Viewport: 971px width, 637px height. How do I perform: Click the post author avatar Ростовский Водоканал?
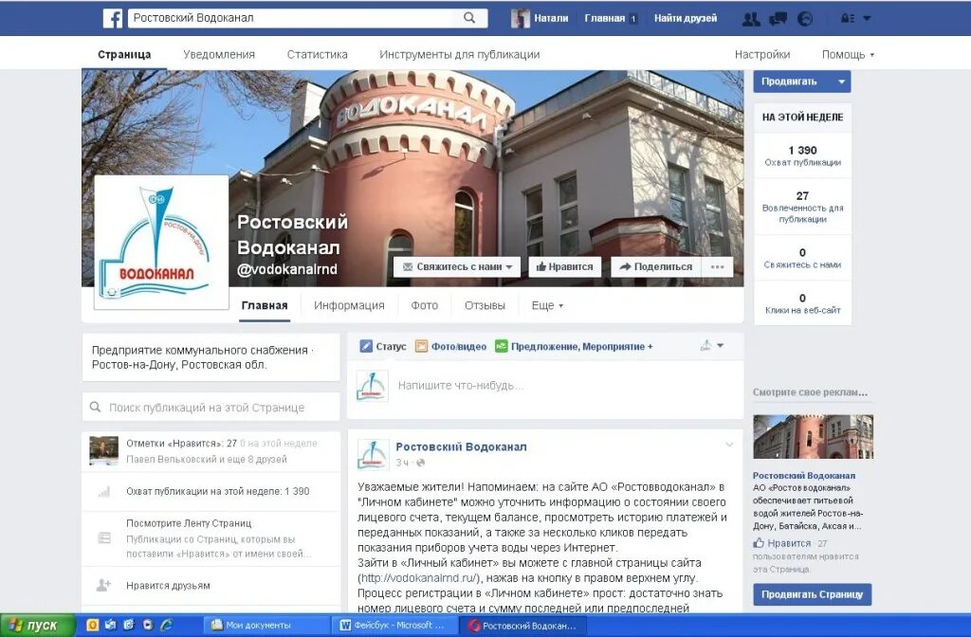(373, 454)
